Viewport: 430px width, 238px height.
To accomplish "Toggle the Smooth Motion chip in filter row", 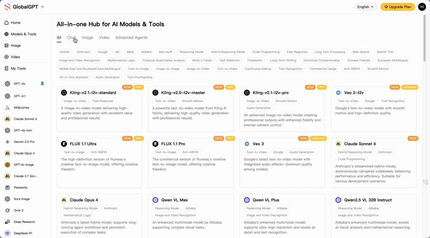I will [378, 69].
